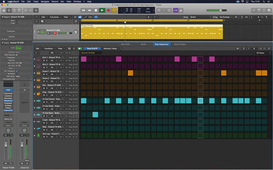This screenshot has height=170, width=273.
Task: Toggle the first step in the Kick 1 row
Action: 84,59
